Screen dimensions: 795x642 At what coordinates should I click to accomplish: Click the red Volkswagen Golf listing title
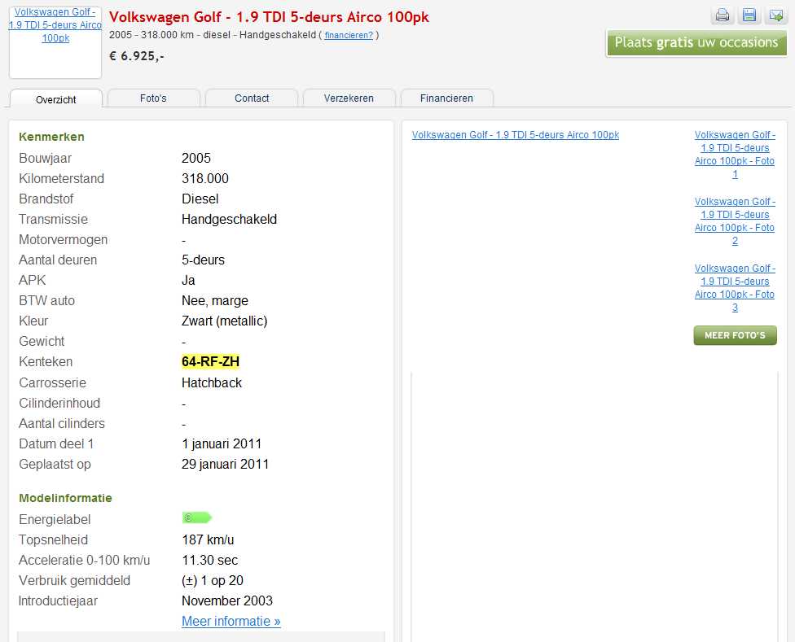click(269, 17)
